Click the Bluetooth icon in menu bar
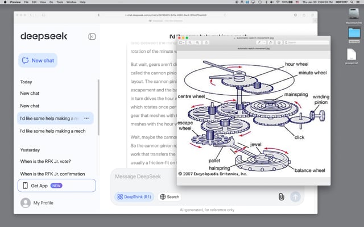The height and width of the screenshot is (227, 364). click(266, 2)
